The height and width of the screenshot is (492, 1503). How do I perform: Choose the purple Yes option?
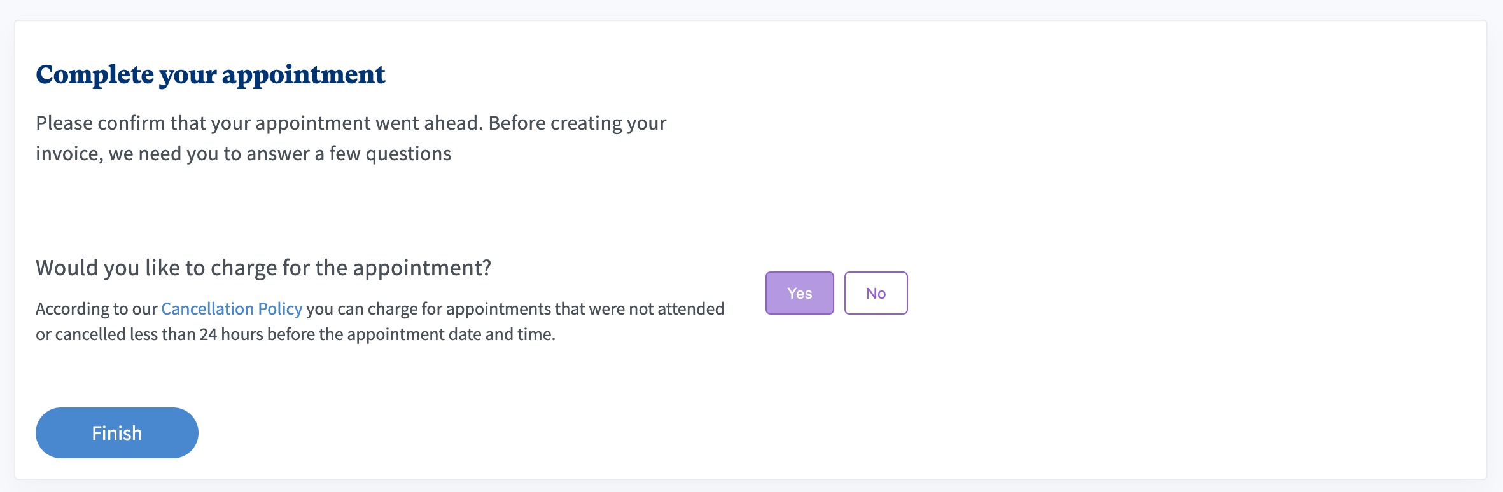click(799, 293)
